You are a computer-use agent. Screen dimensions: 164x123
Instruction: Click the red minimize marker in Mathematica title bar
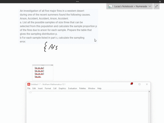(x=132, y=84)
